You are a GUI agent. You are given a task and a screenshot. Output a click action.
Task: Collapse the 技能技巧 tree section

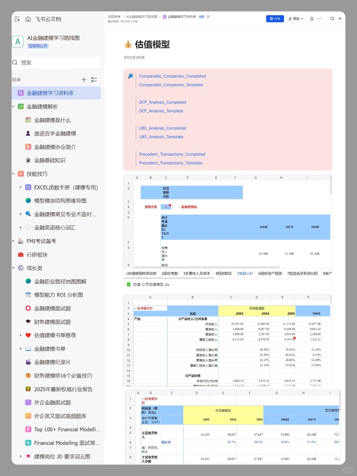(13, 174)
